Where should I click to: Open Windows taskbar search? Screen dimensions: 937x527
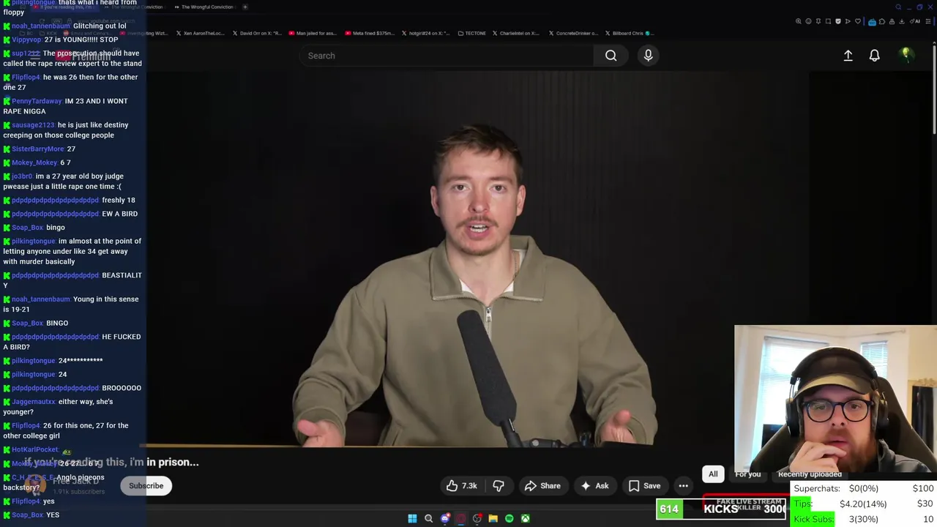coord(429,518)
